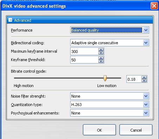
Task: Click the Advanced panel arrow icon
Action: (x=10, y=20)
